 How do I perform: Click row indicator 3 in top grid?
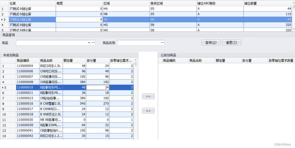click(4, 19)
